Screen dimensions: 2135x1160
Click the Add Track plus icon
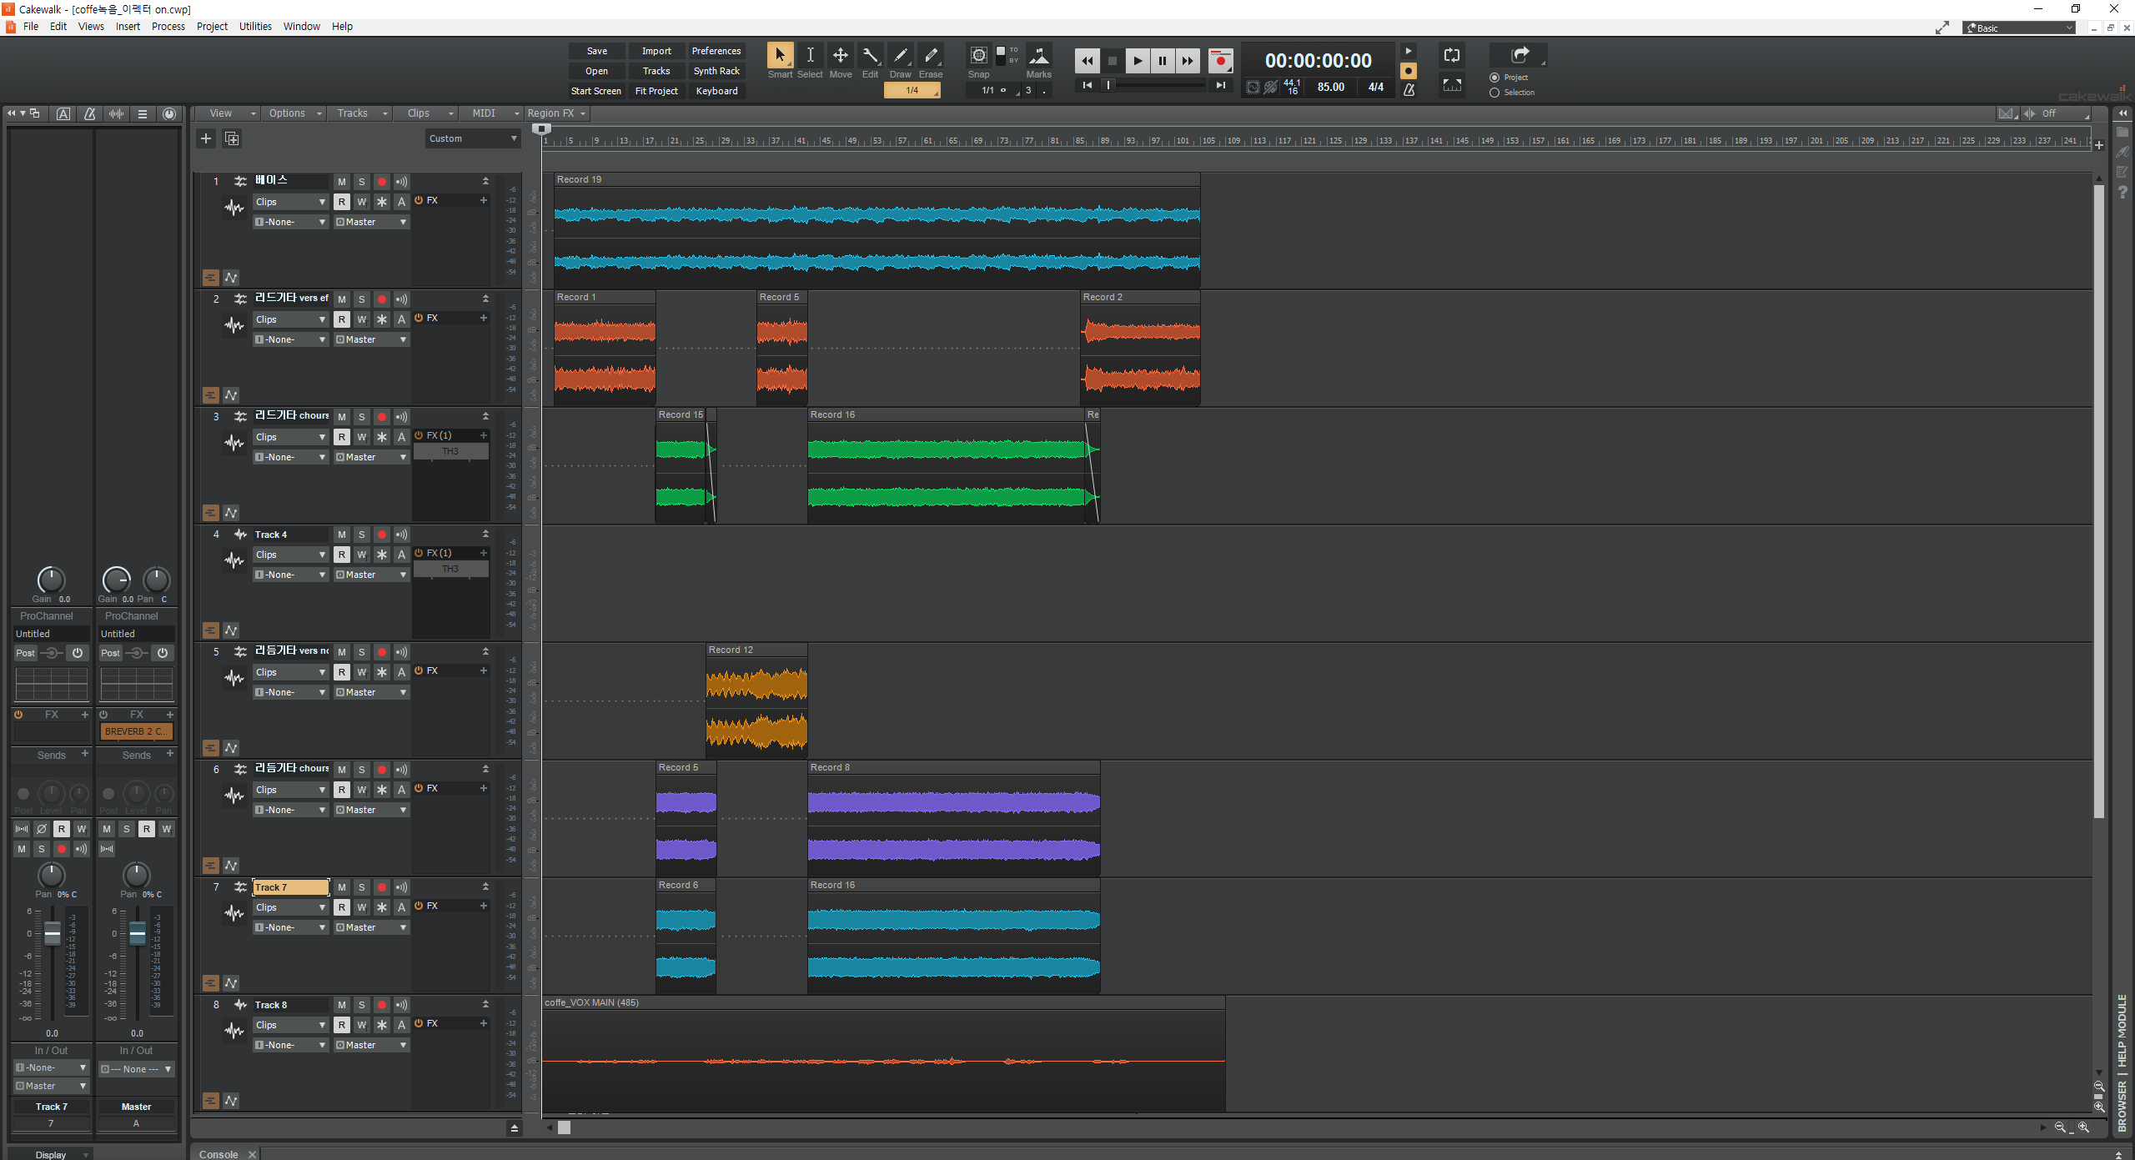[206, 138]
